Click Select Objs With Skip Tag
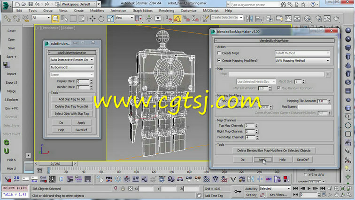Viewport: 355px width, 200px height. point(72,113)
